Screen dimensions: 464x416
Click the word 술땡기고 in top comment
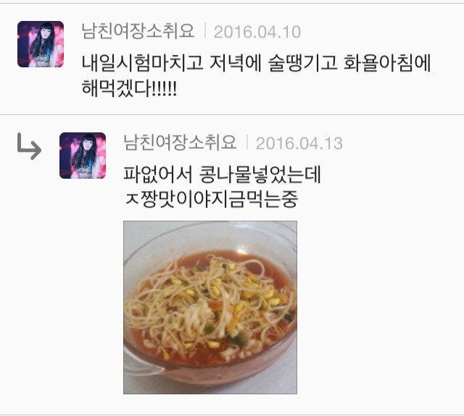[303, 63]
